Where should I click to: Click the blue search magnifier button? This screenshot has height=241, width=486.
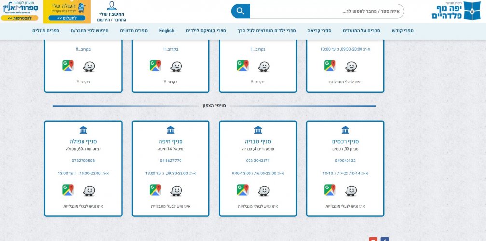pos(240,11)
